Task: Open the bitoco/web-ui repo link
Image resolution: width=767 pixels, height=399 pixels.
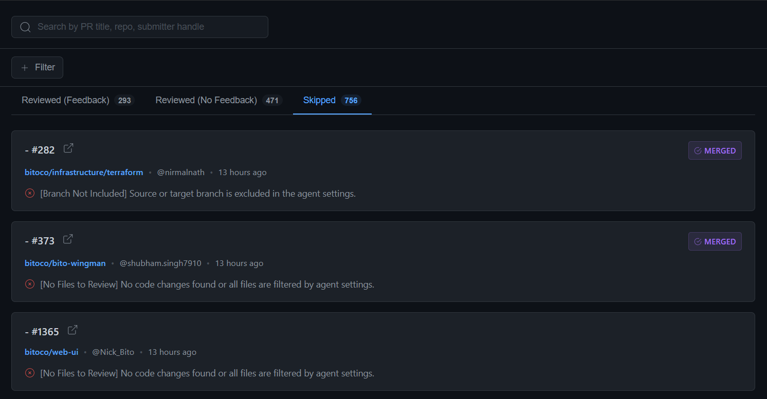Action: 51,352
